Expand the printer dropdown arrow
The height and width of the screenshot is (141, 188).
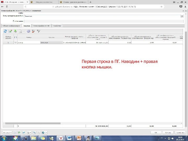pyautogui.click(x=31, y=132)
